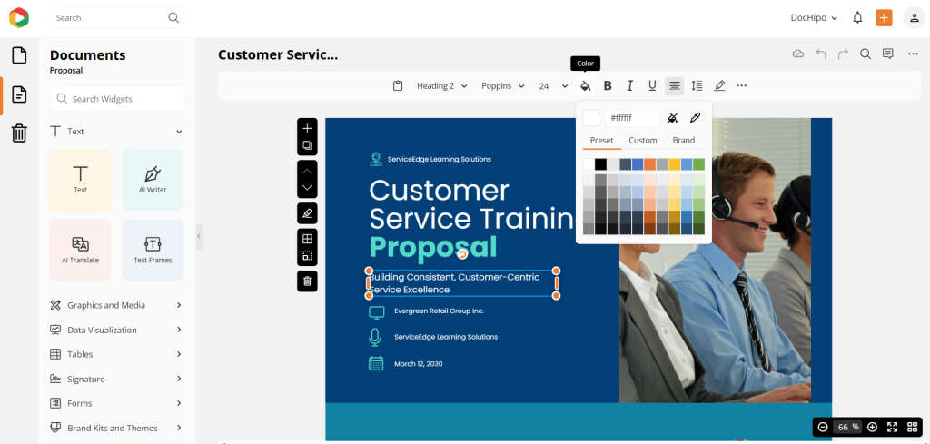Image resolution: width=930 pixels, height=444 pixels.
Task: Open the comments icon
Action: pyautogui.click(x=888, y=54)
